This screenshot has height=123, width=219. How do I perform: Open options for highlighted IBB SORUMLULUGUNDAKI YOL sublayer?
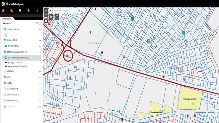[40, 58]
